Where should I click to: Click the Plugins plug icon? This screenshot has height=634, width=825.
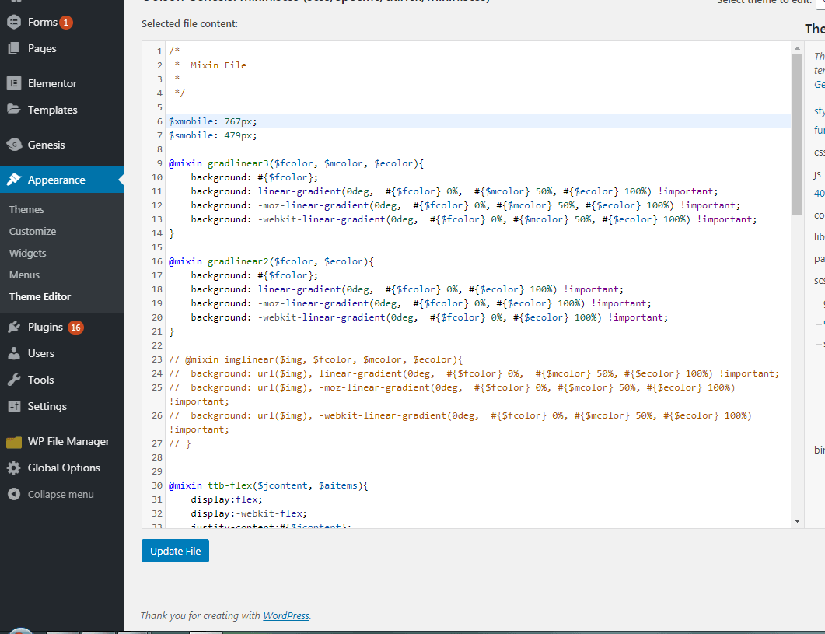pos(14,327)
